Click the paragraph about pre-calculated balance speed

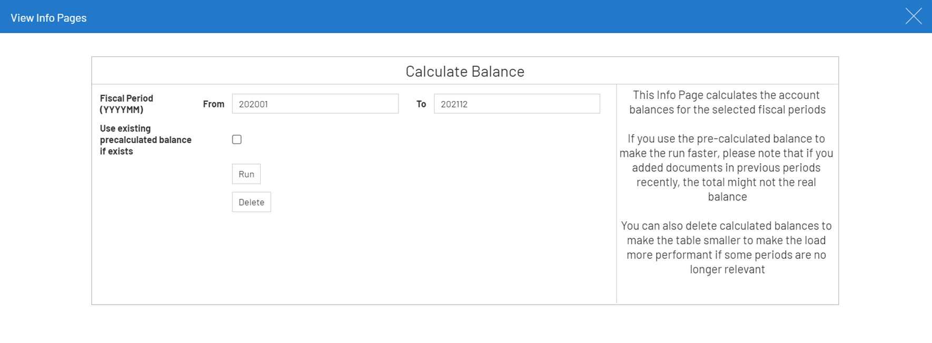pos(727,167)
